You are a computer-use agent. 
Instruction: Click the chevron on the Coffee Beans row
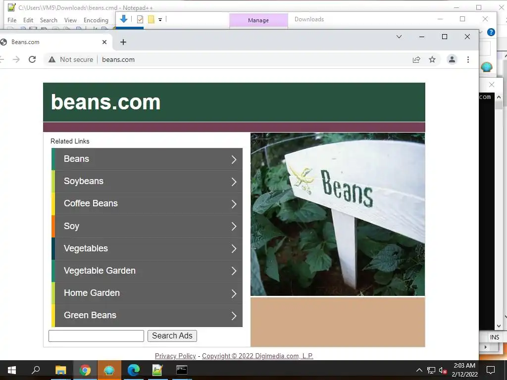tap(234, 204)
